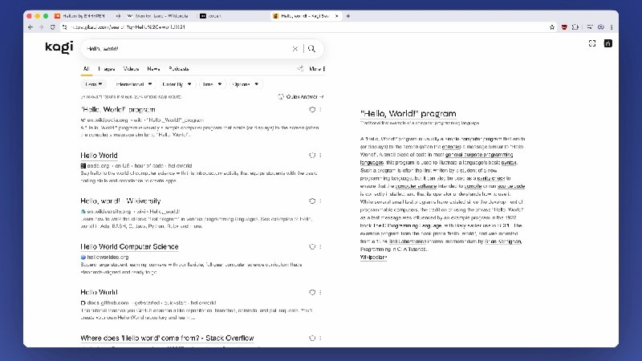
Task: Switch to the Videos search tab
Action: [131, 69]
